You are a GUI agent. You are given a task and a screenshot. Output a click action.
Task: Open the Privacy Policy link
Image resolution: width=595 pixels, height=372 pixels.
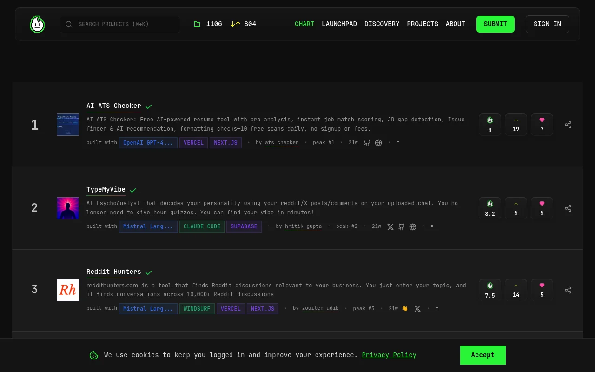(x=389, y=355)
